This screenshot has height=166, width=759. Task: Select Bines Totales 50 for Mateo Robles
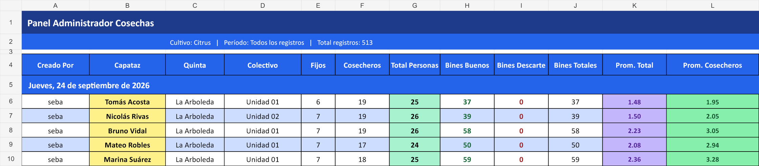[x=576, y=145]
